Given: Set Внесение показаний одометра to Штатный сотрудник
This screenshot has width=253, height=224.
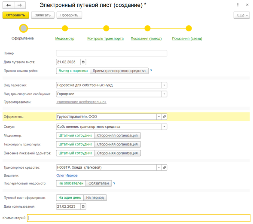Looking at the screenshot, I should pyautogui.click(x=75, y=153).
